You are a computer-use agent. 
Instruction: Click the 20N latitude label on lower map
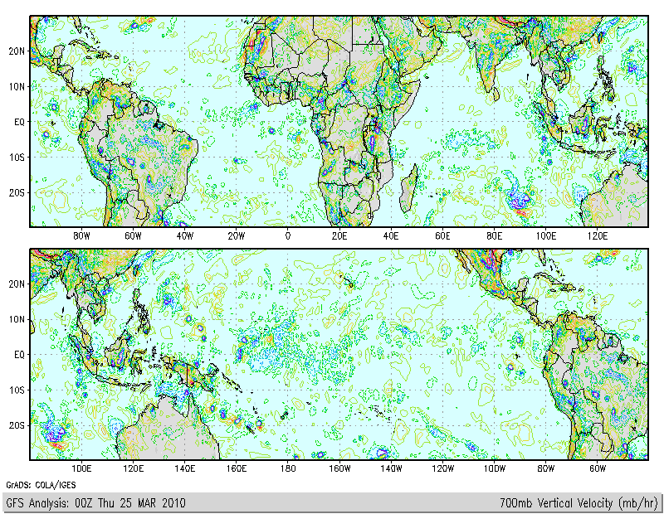pyautogui.click(x=17, y=284)
